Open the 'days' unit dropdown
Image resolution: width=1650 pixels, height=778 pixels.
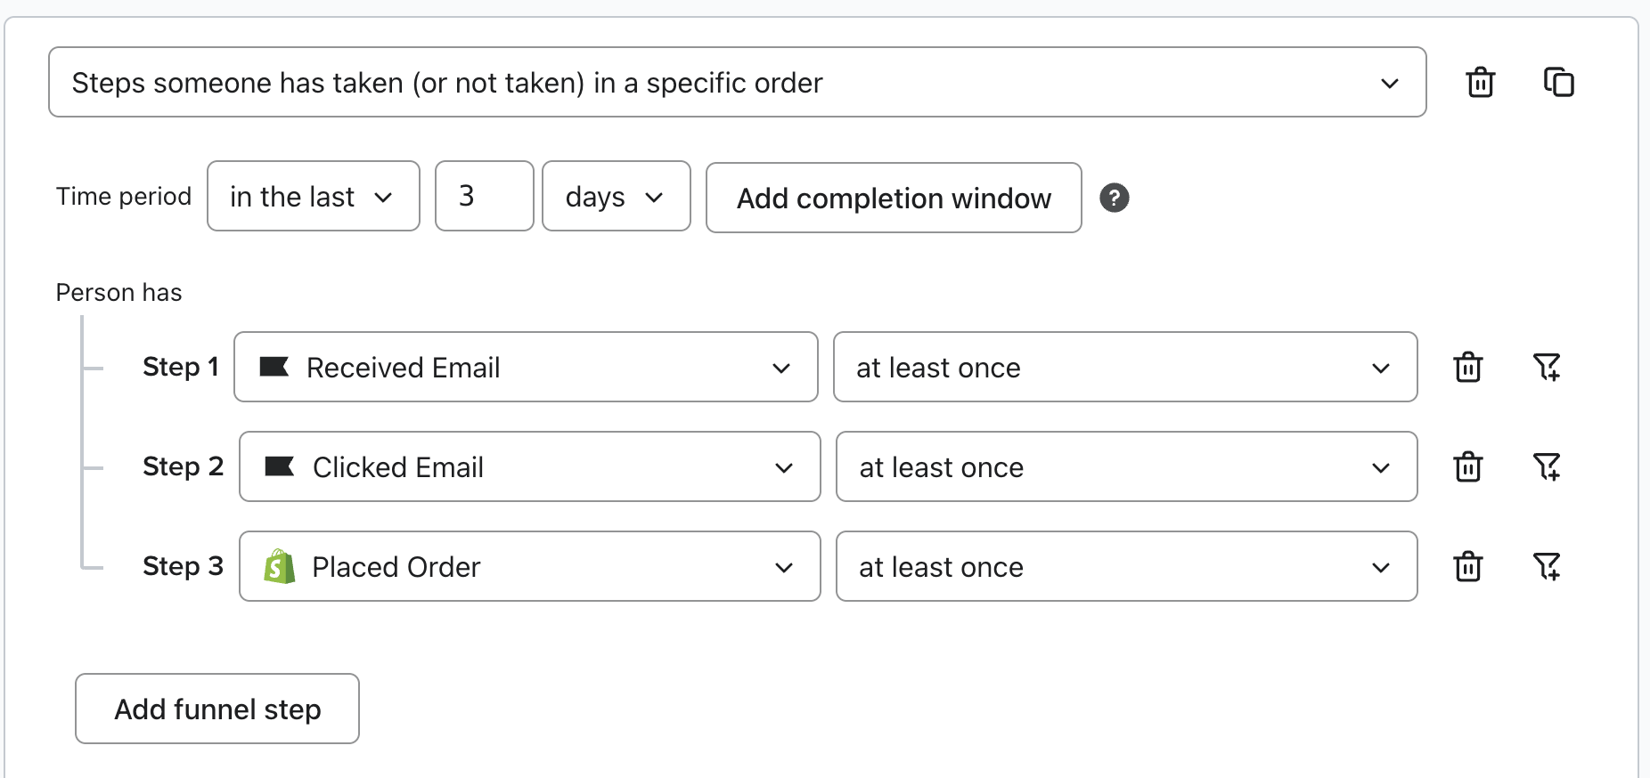point(616,196)
